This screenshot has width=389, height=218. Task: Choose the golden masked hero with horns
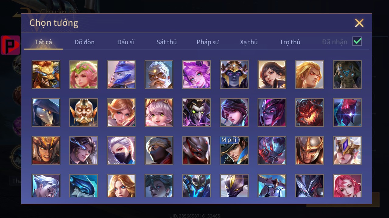tap(84, 113)
